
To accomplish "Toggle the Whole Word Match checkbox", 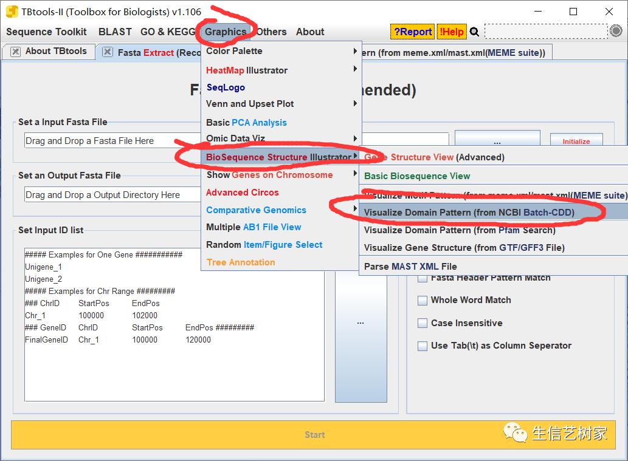I will point(422,301).
